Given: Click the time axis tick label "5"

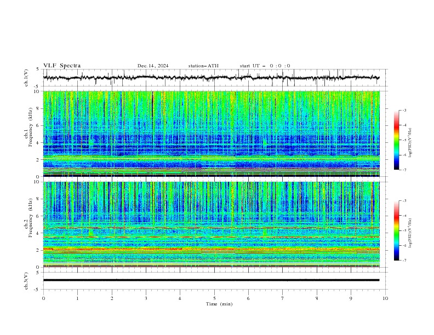Looking at the screenshot, I should tap(214, 298).
